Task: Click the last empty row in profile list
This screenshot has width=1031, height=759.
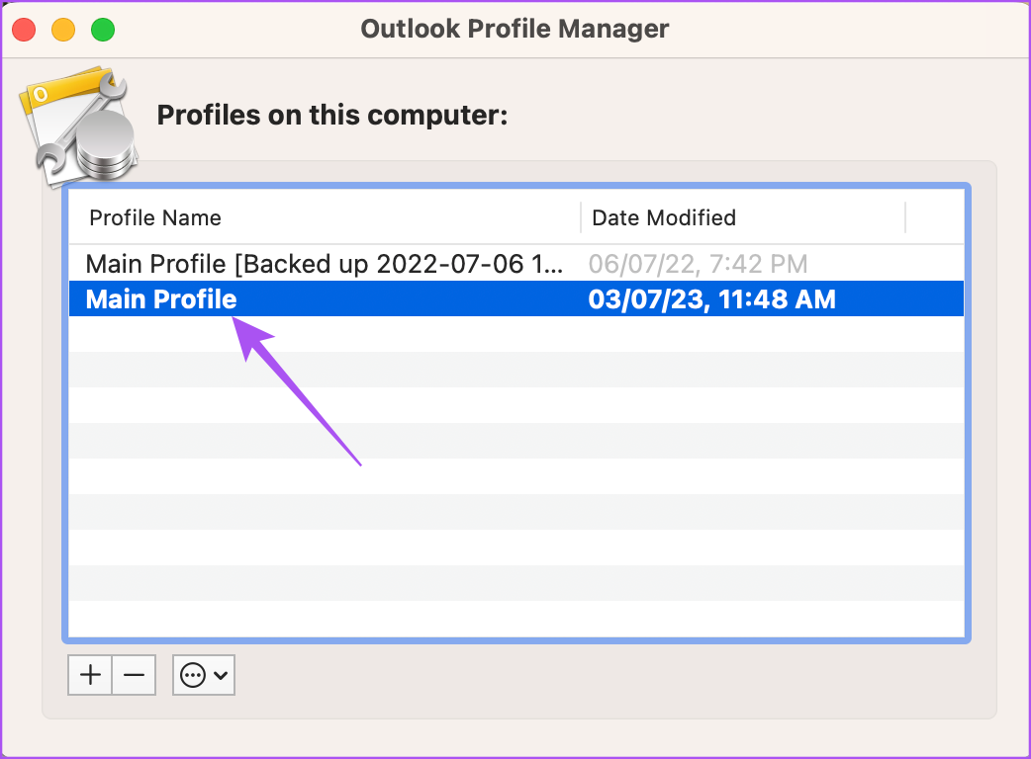Action: tap(515, 619)
